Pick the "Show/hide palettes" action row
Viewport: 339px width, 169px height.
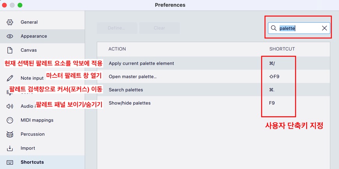[x=130, y=103]
